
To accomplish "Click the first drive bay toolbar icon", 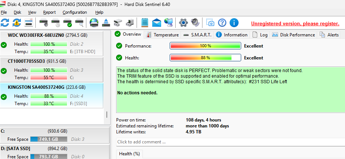I will tap(118, 23).
